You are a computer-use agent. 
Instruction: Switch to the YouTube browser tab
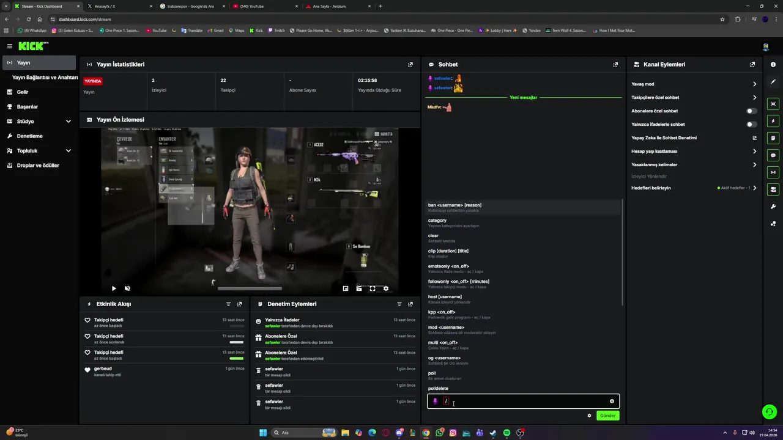point(265,6)
